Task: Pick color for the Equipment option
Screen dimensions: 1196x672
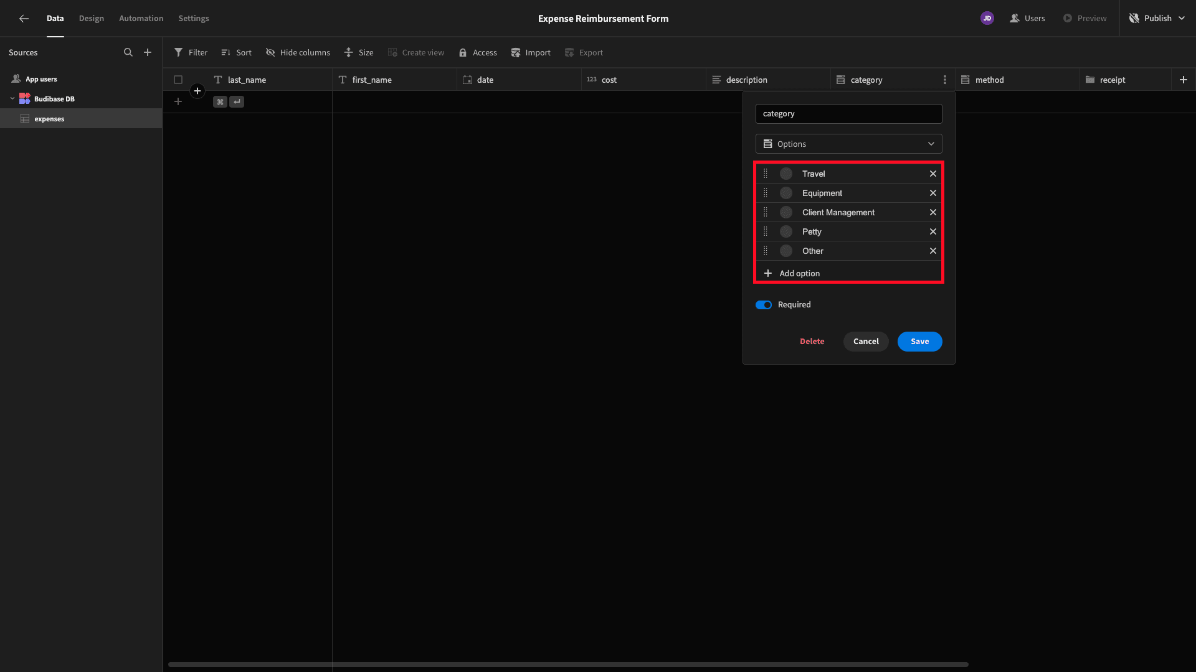Action: 786,193
